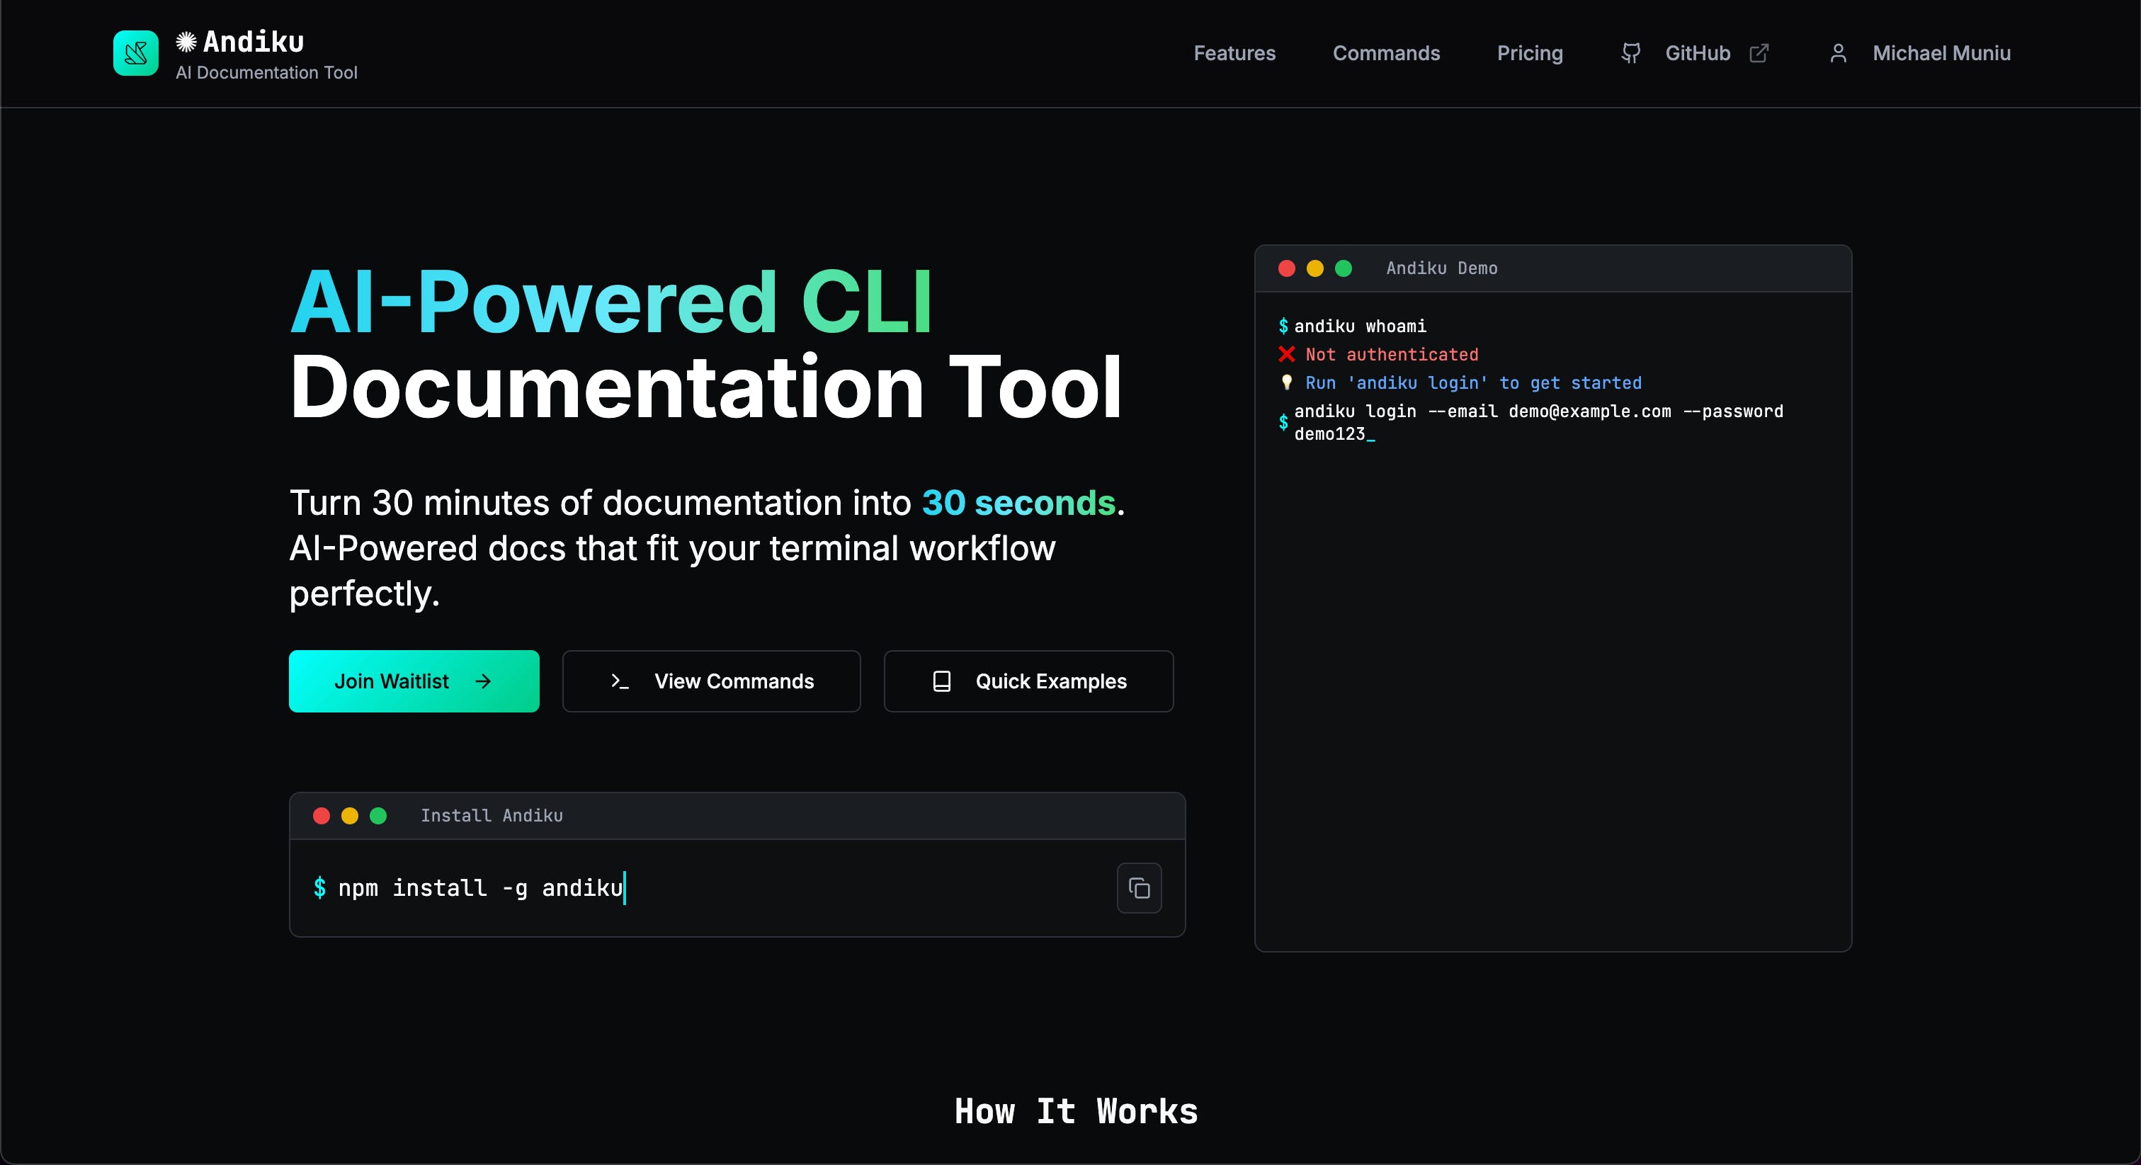Go to the Commands nav item
The width and height of the screenshot is (2141, 1165).
coord(1385,53)
